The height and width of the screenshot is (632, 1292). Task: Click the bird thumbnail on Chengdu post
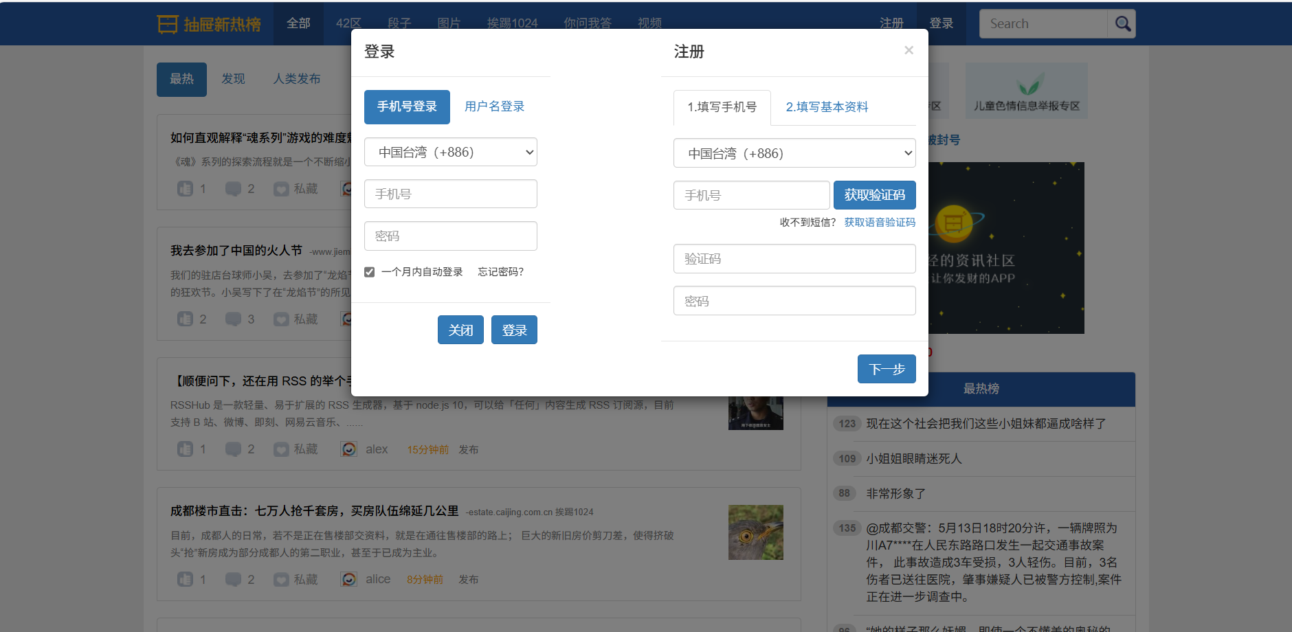pyautogui.click(x=755, y=532)
